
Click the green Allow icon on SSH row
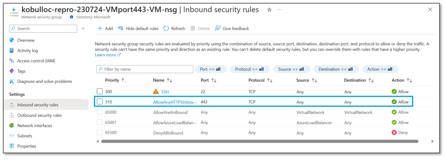394,91
